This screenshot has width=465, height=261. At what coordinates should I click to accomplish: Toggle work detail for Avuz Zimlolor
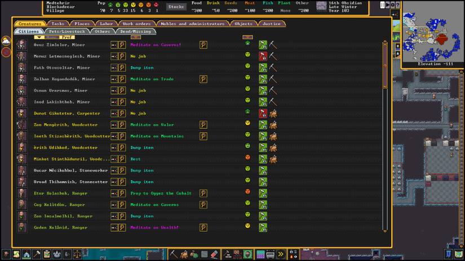click(x=263, y=44)
